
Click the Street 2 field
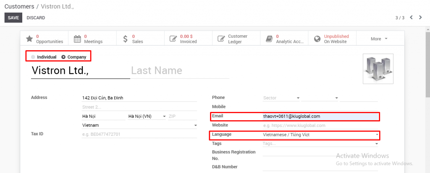[139, 107]
